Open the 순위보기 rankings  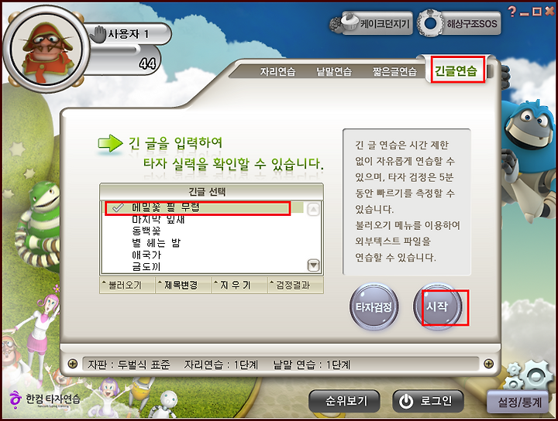click(x=344, y=401)
